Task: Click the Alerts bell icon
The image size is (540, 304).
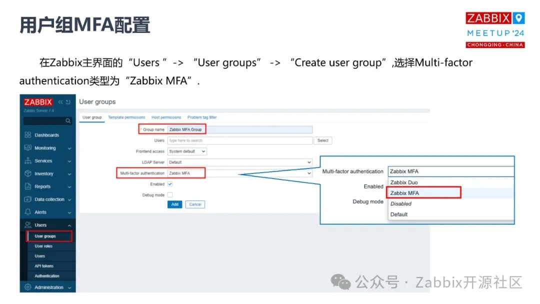Action: (x=28, y=212)
